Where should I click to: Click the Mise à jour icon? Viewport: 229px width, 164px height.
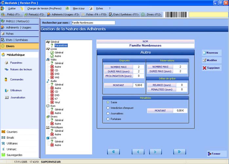point(67,8)
